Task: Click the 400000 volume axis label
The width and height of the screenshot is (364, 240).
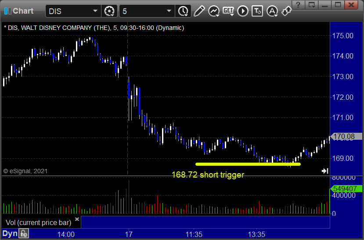Action: click(343, 196)
